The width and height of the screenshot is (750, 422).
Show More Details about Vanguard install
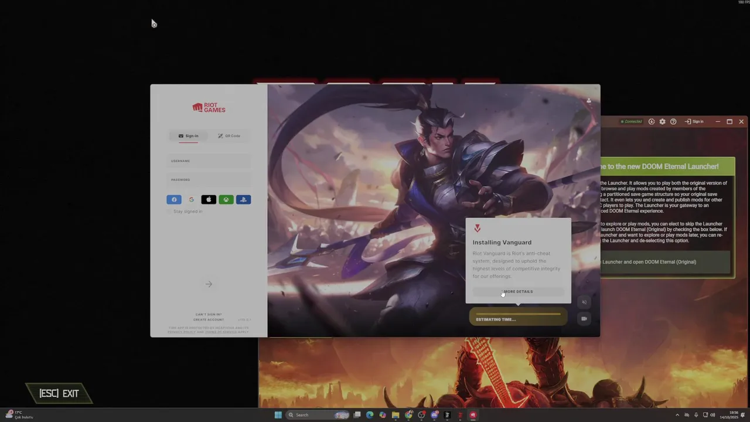518,291
